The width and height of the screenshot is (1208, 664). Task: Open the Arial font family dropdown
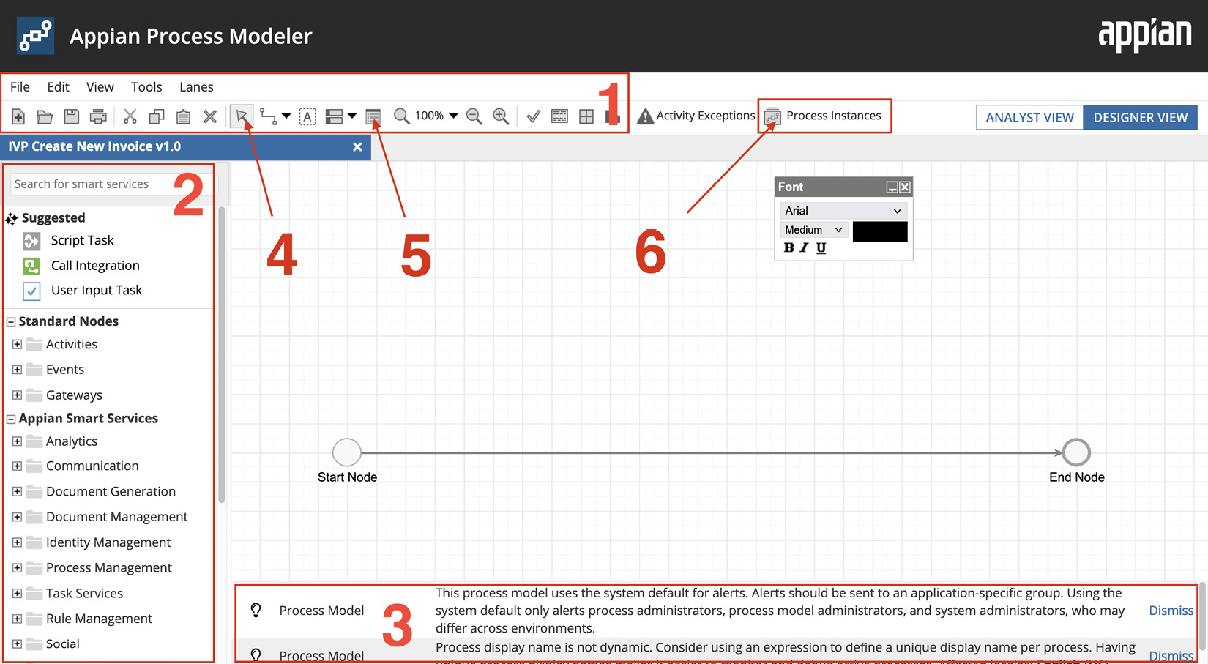(x=843, y=211)
